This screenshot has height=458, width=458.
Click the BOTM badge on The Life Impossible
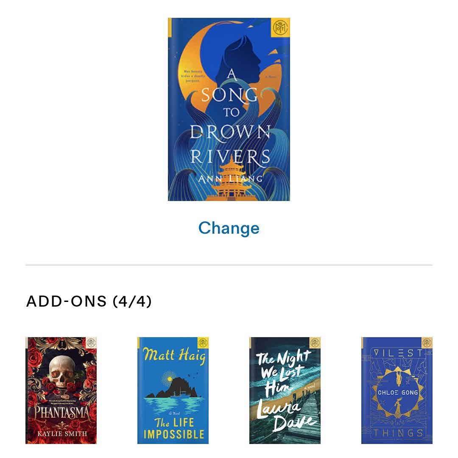pos(203,342)
